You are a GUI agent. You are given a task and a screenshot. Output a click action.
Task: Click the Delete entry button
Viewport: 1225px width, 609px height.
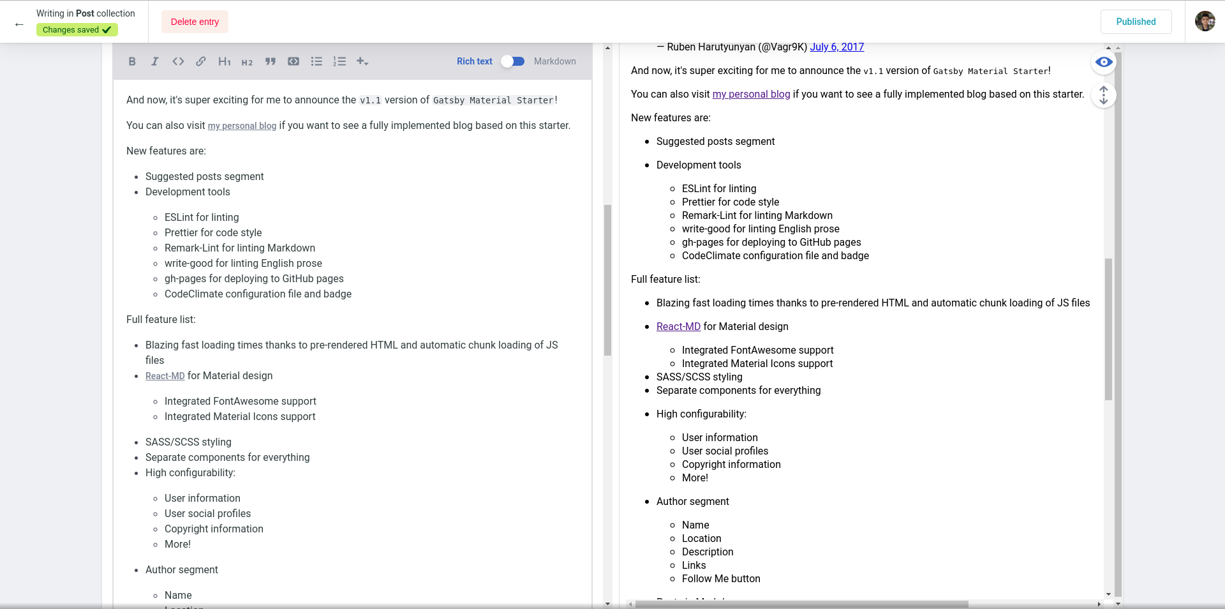coord(195,21)
